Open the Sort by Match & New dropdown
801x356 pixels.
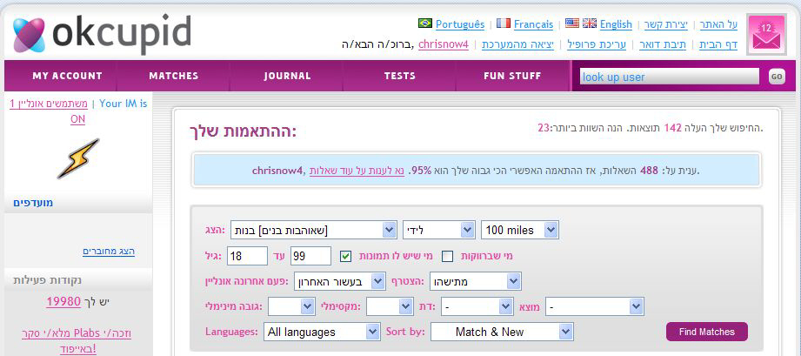point(502,332)
